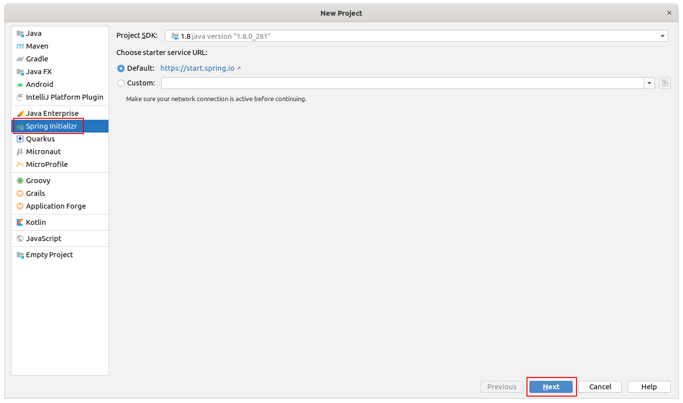This screenshot has height=403, width=683.
Task: Click the icon button beside Custom URL field
Action: [x=664, y=83]
